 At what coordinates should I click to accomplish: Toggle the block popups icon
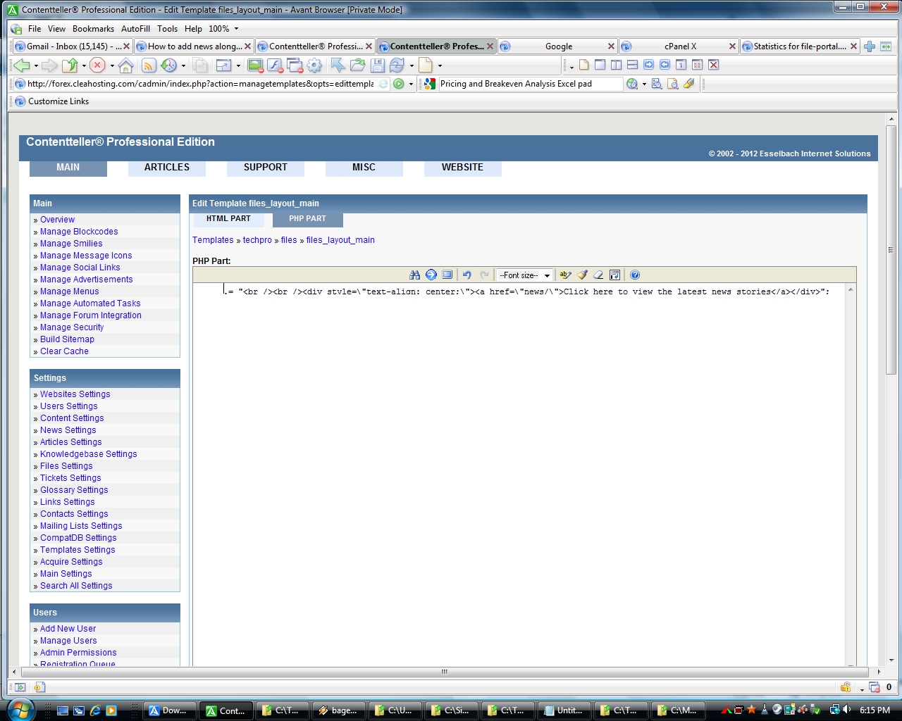point(295,65)
